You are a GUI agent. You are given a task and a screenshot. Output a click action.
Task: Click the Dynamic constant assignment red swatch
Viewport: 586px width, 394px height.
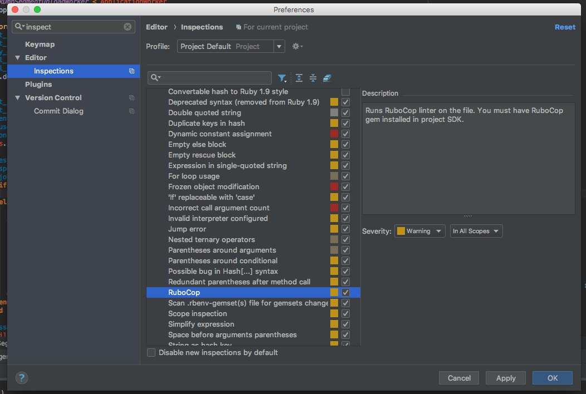point(334,134)
